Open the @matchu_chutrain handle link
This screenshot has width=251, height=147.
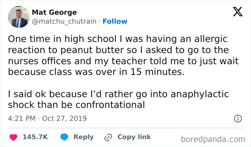[x=64, y=22]
